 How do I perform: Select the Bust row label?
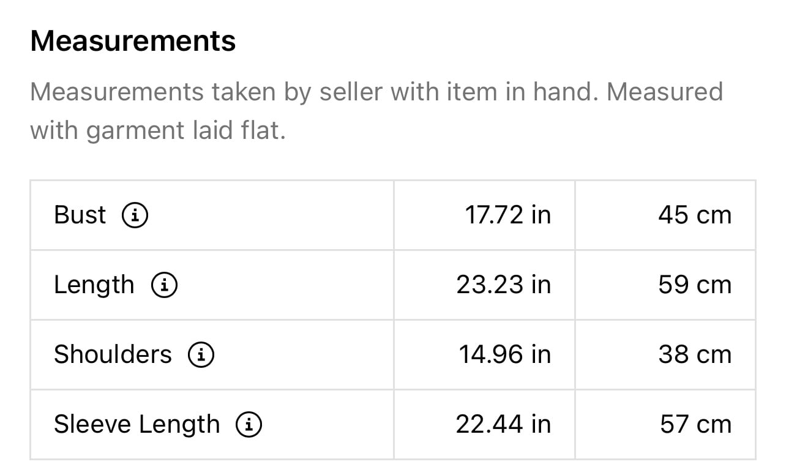pyautogui.click(x=80, y=215)
